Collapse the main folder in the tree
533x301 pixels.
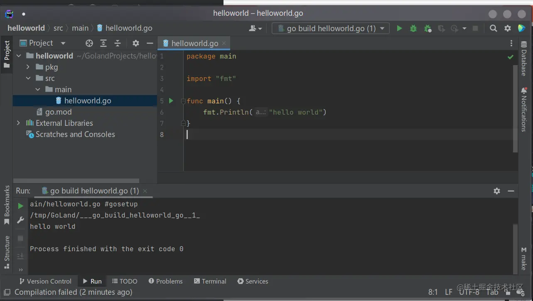37,89
